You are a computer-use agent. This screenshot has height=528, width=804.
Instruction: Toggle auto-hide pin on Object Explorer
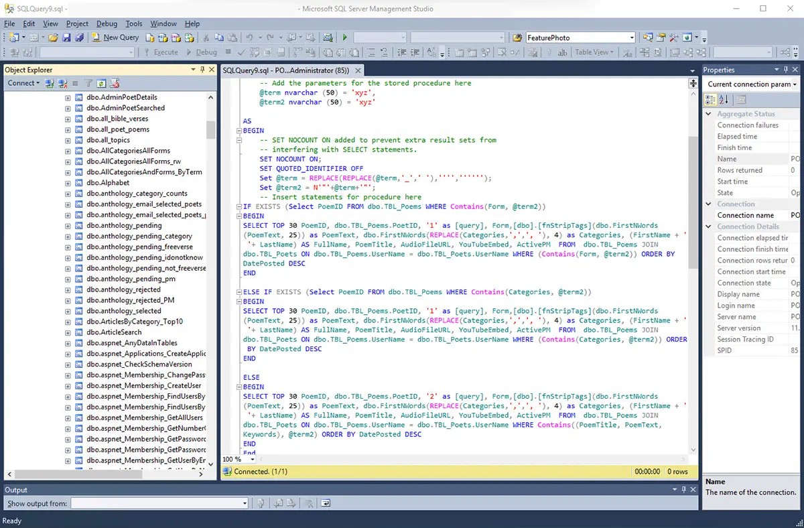[202, 70]
